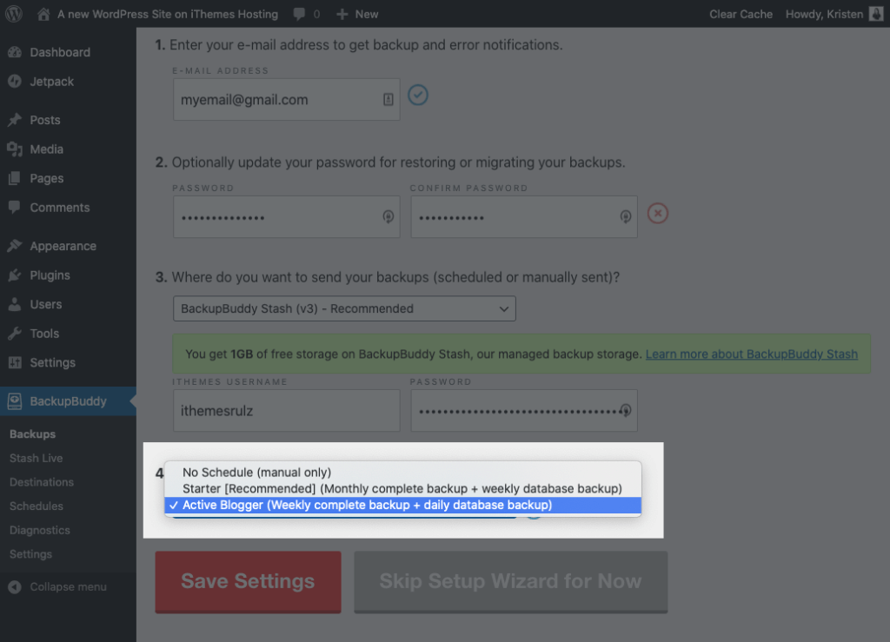This screenshot has width=890, height=642.
Task: Click the Dashboard gauge icon
Action: pos(15,52)
